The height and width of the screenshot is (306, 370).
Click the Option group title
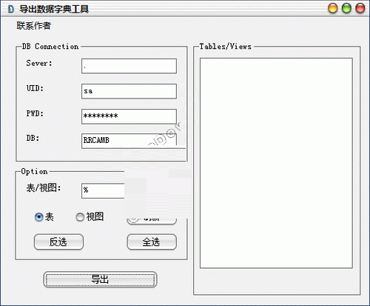34,171
